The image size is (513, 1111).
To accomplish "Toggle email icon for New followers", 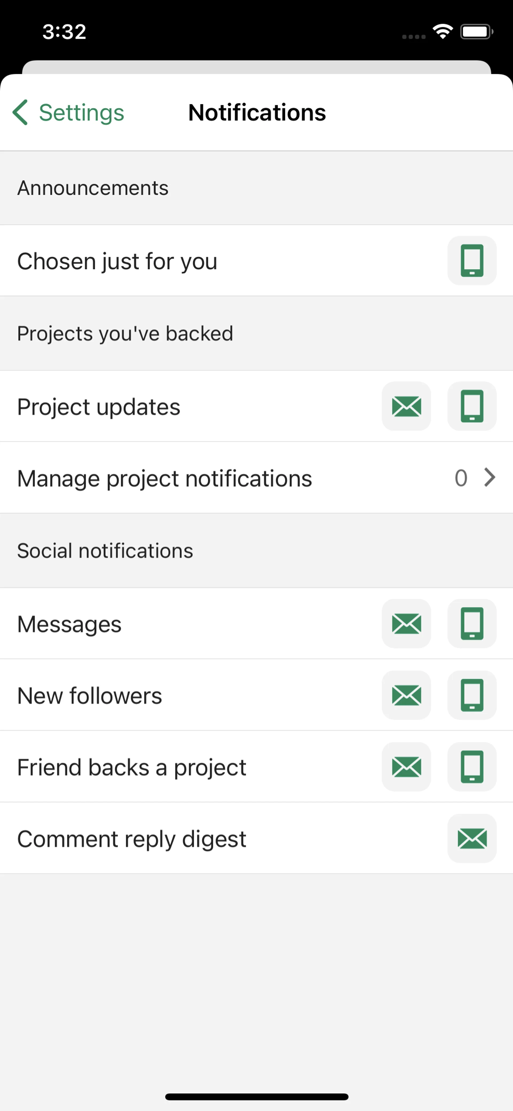I will pyautogui.click(x=406, y=695).
